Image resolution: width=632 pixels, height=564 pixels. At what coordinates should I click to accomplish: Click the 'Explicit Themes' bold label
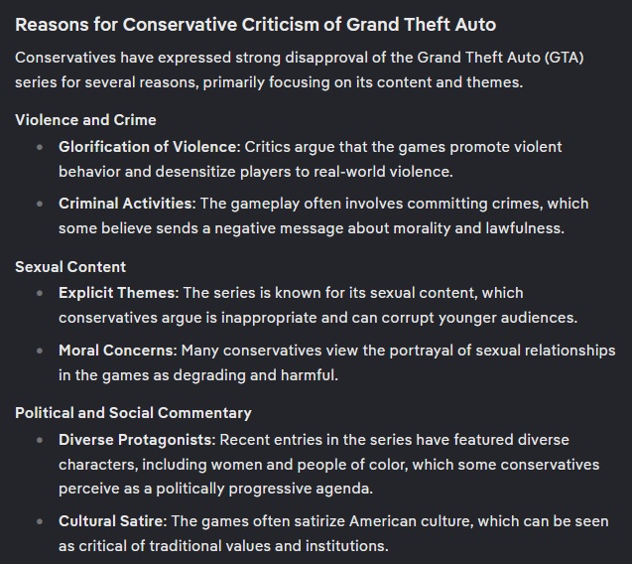[118, 293]
